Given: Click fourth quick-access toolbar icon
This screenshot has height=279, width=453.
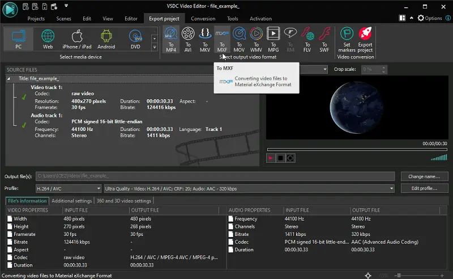Looking at the screenshot, I should click(x=54, y=6).
